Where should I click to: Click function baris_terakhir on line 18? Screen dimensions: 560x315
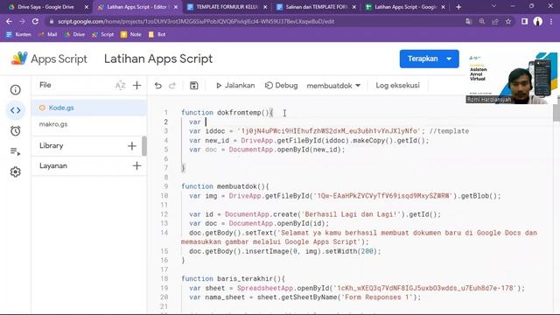(x=248, y=278)
